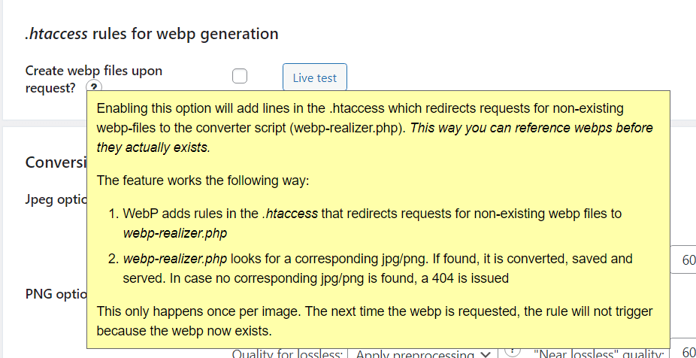This screenshot has width=696, height=358.
Task: Open the Apply preprocessing dropdown
Action: (423, 354)
